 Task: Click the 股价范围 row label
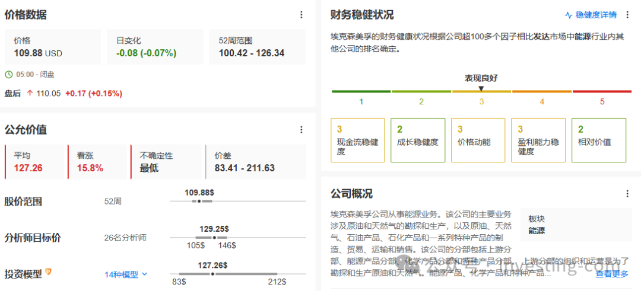(x=23, y=202)
